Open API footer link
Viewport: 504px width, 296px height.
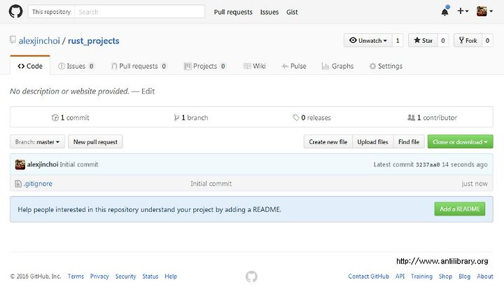(x=400, y=276)
